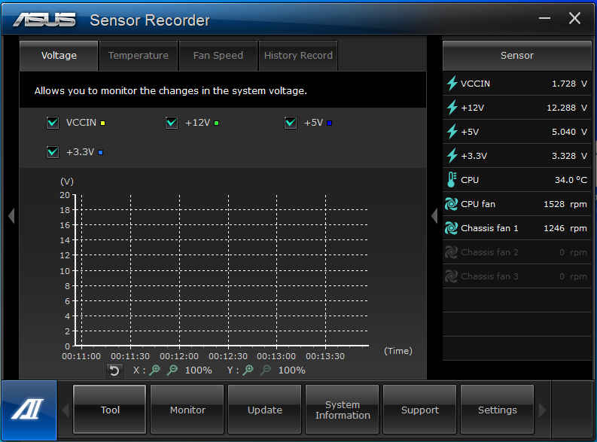Click the +12V 12.288 V reading
This screenshot has height=442, width=597.
pyautogui.click(x=567, y=108)
